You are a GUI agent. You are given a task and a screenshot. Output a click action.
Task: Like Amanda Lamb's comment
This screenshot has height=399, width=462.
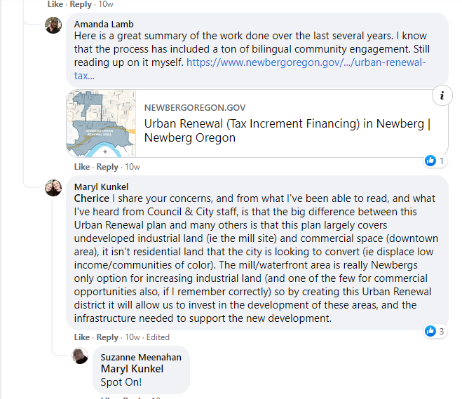[81, 167]
